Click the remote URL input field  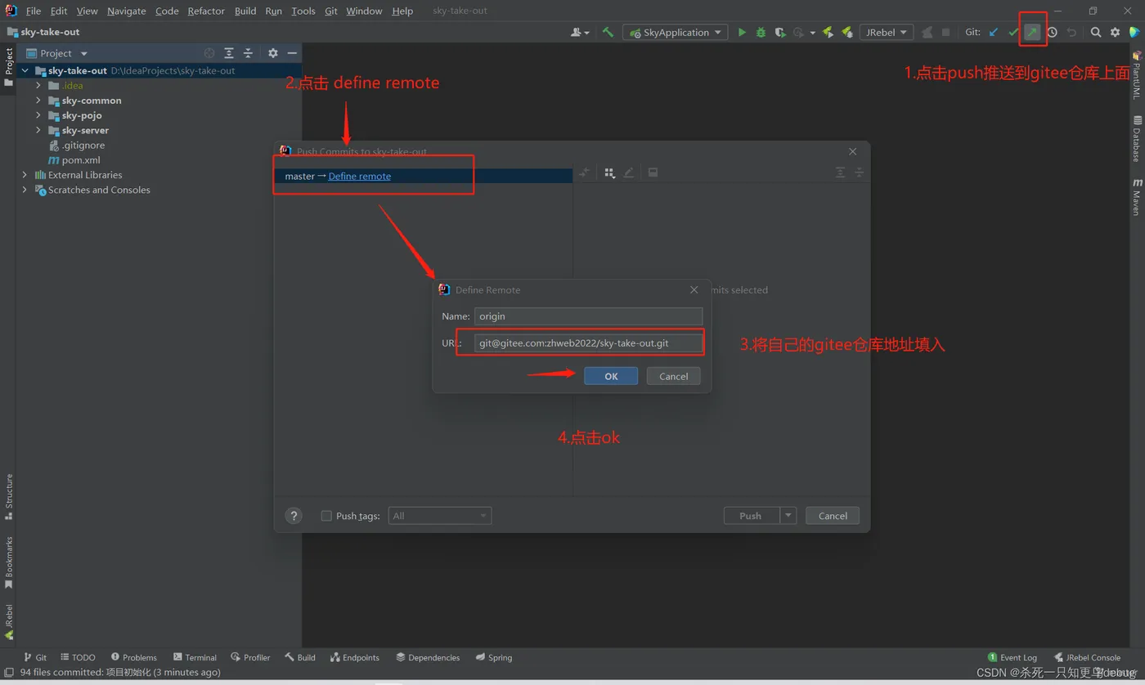pyautogui.click(x=588, y=342)
